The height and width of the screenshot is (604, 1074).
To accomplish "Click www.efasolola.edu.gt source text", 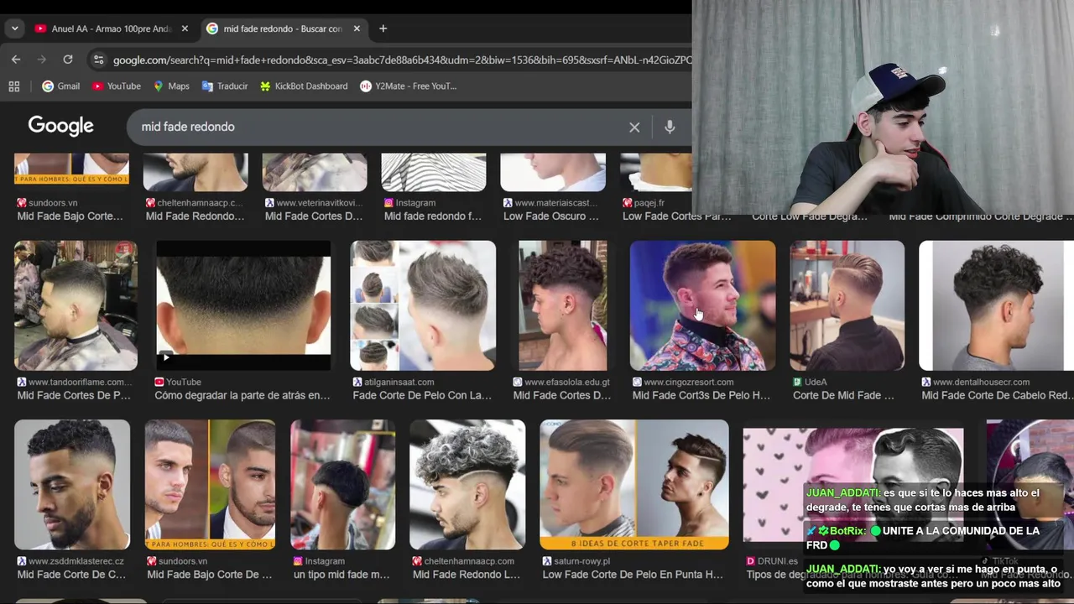I will (567, 382).
